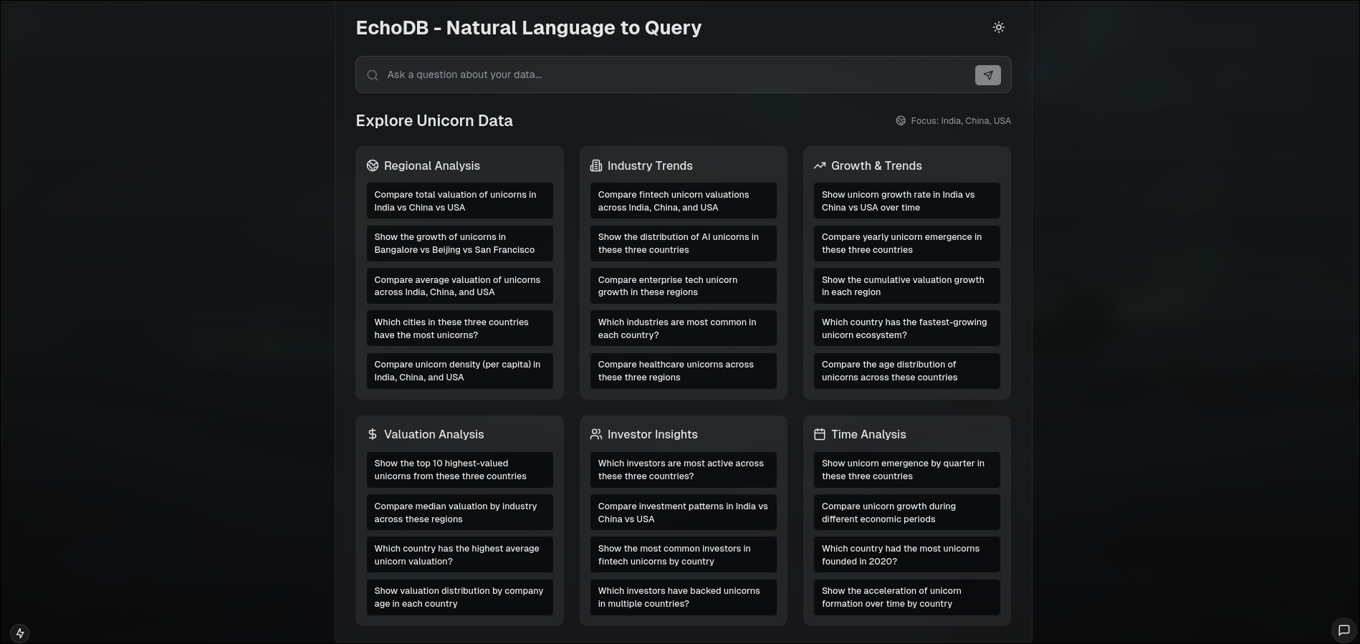Image resolution: width=1360 pixels, height=644 pixels.
Task: Choose 'most unicorns founded in 2020' query
Action: (x=906, y=554)
